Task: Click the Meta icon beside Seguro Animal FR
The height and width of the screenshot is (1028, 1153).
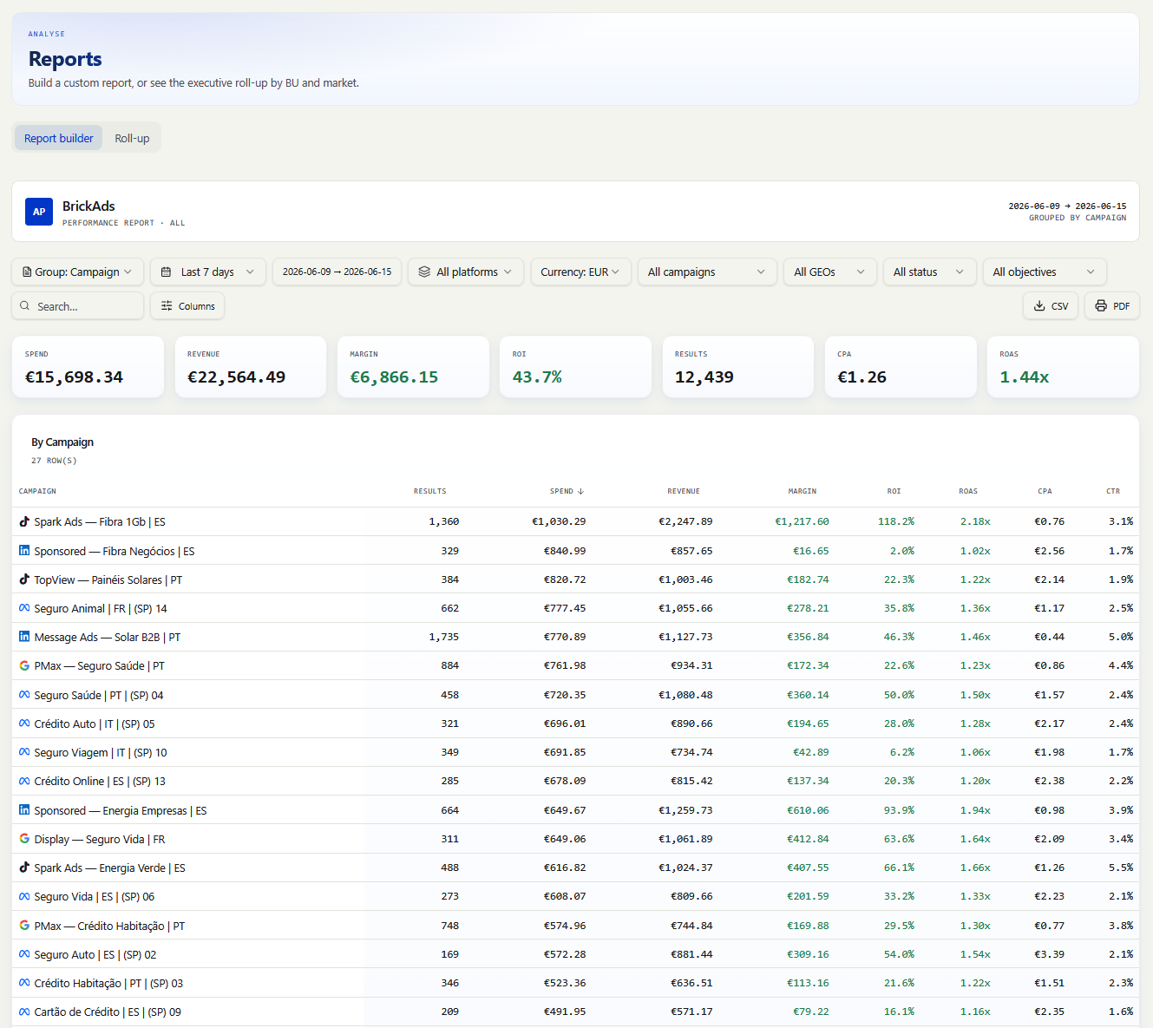Action: [x=24, y=608]
